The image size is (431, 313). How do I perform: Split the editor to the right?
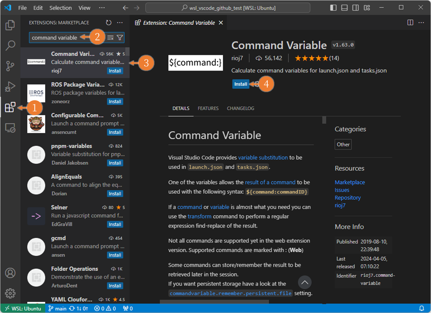click(x=410, y=23)
